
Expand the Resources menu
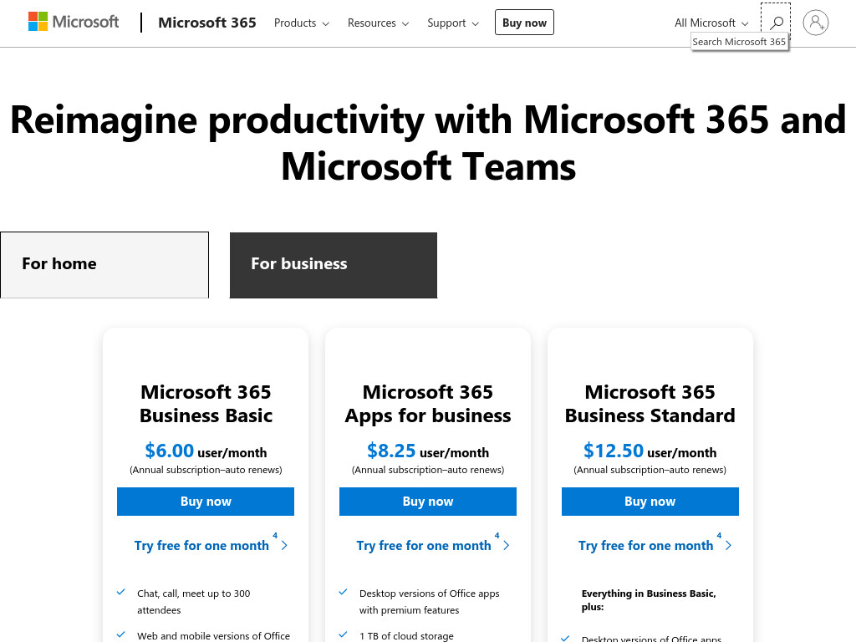378,23
